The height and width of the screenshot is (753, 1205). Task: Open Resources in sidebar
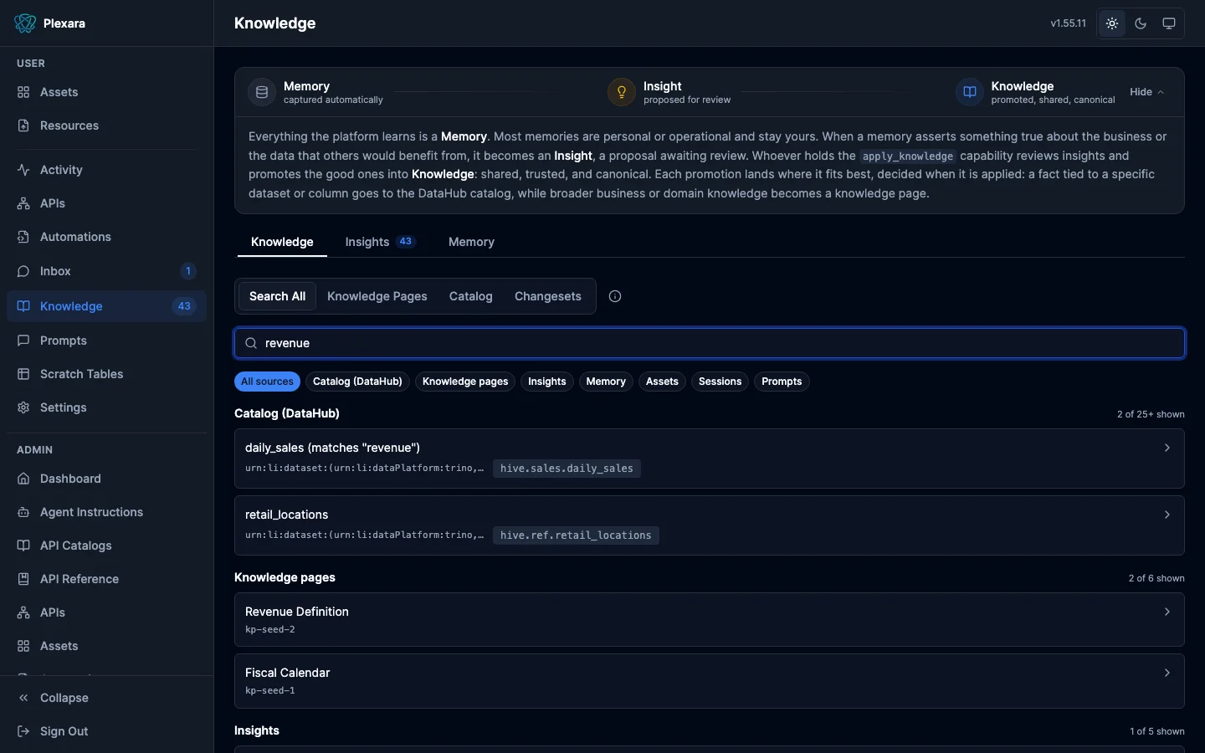[x=106, y=125]
